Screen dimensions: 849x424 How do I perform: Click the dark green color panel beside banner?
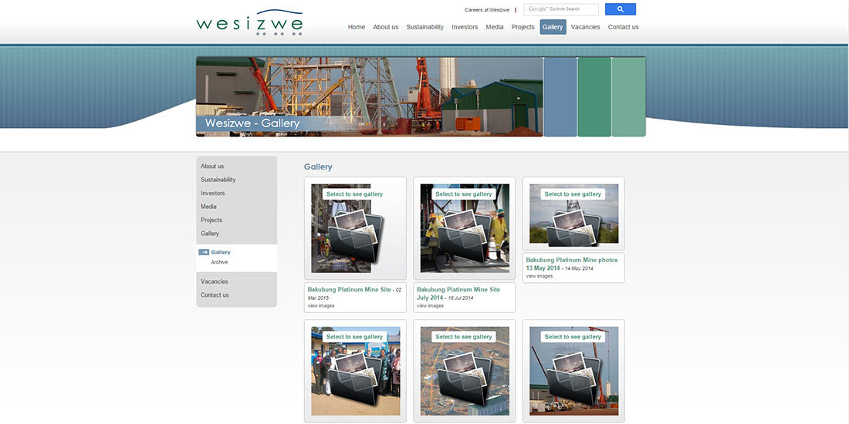click(x=594, y=97)
